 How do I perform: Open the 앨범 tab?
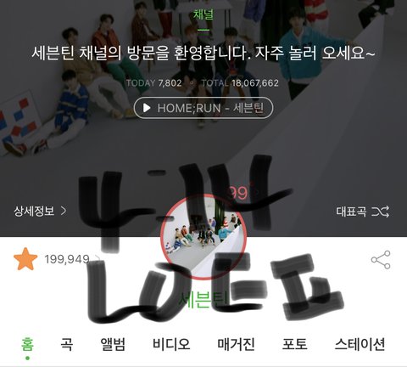coord(113,344)
